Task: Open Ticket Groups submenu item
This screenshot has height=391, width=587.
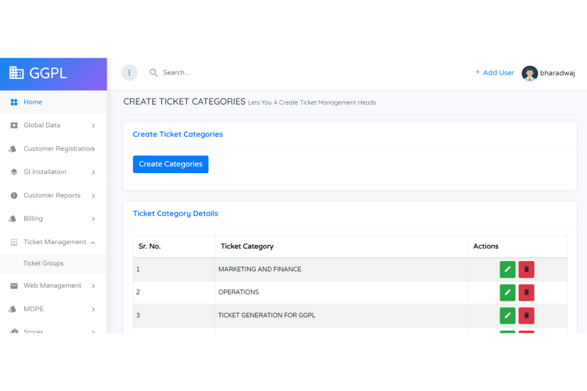Action: (x=43, y=263)
